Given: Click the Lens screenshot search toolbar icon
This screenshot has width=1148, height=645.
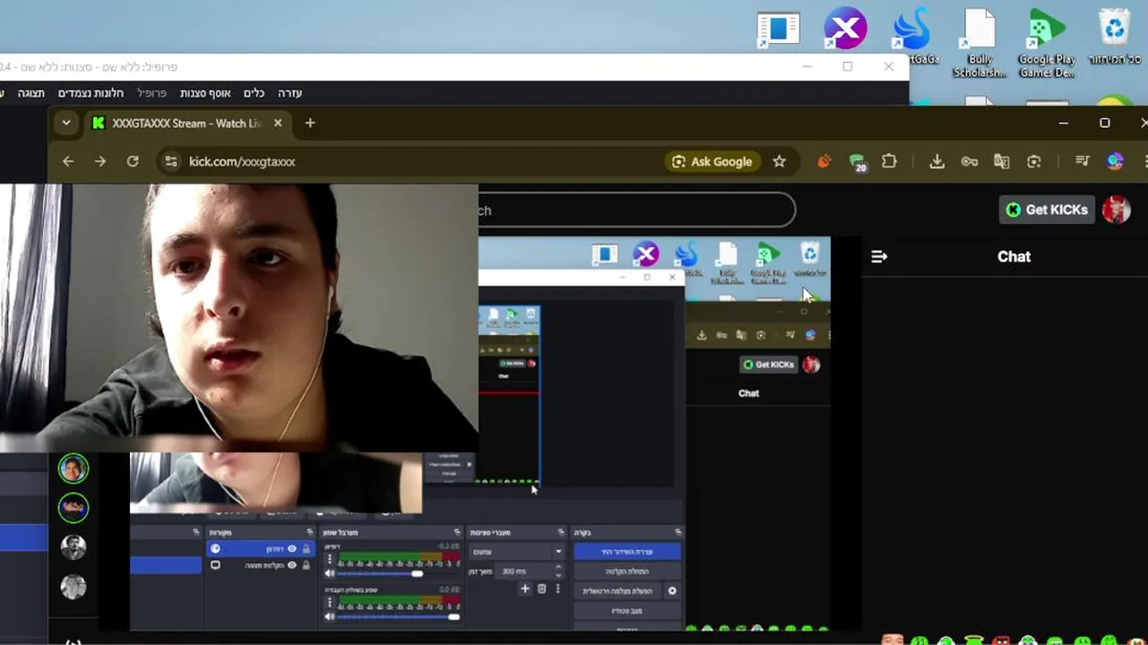Looking at the screenshot, I should 1034,161.
